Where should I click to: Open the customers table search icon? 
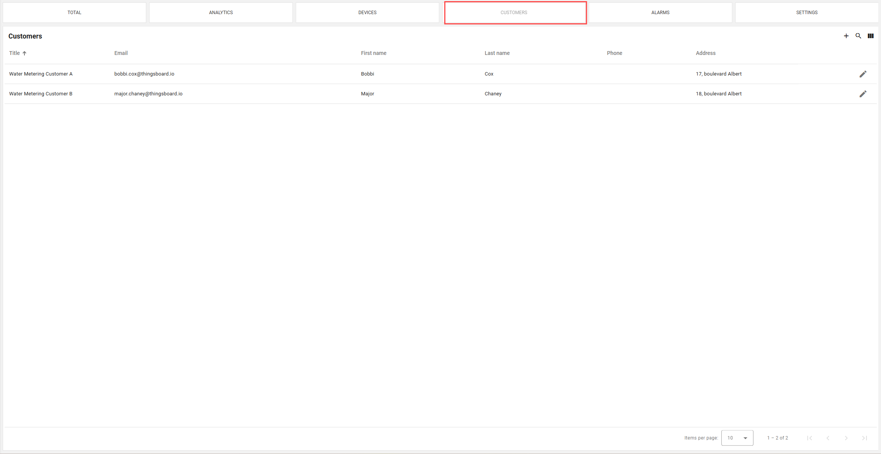pos(858,36)
